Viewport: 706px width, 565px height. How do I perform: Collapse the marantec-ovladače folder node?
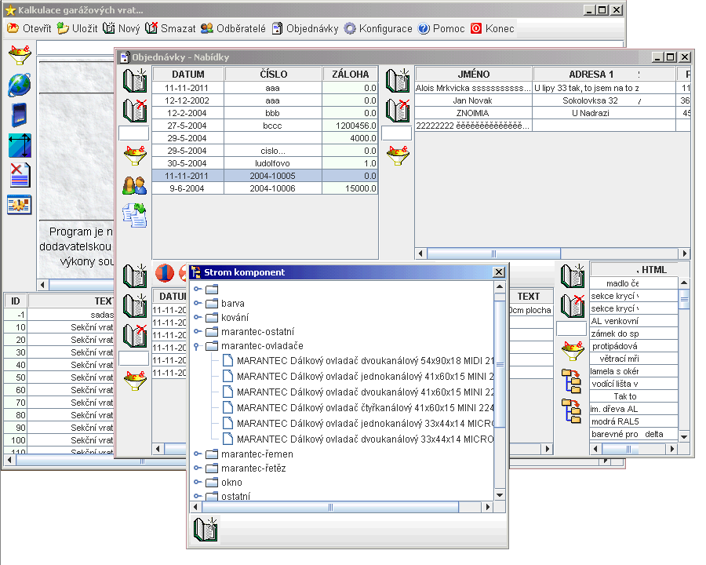click(197, 346)
